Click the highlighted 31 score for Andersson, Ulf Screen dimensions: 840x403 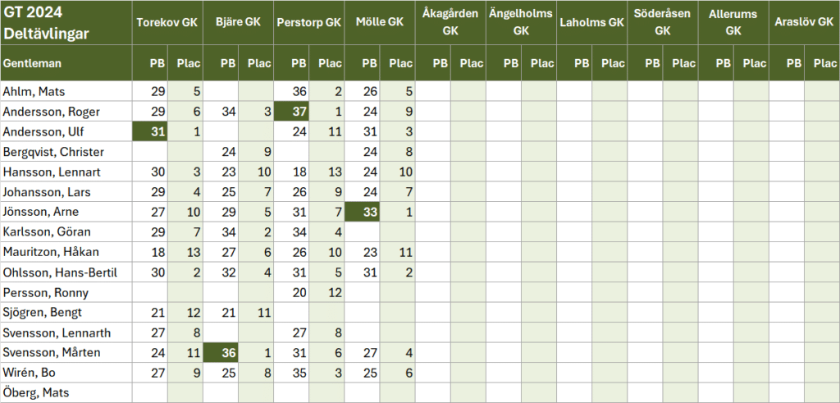pos(150,131)
